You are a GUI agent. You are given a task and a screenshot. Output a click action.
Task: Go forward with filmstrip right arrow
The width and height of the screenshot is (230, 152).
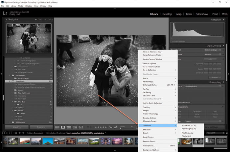click(23, 133)
